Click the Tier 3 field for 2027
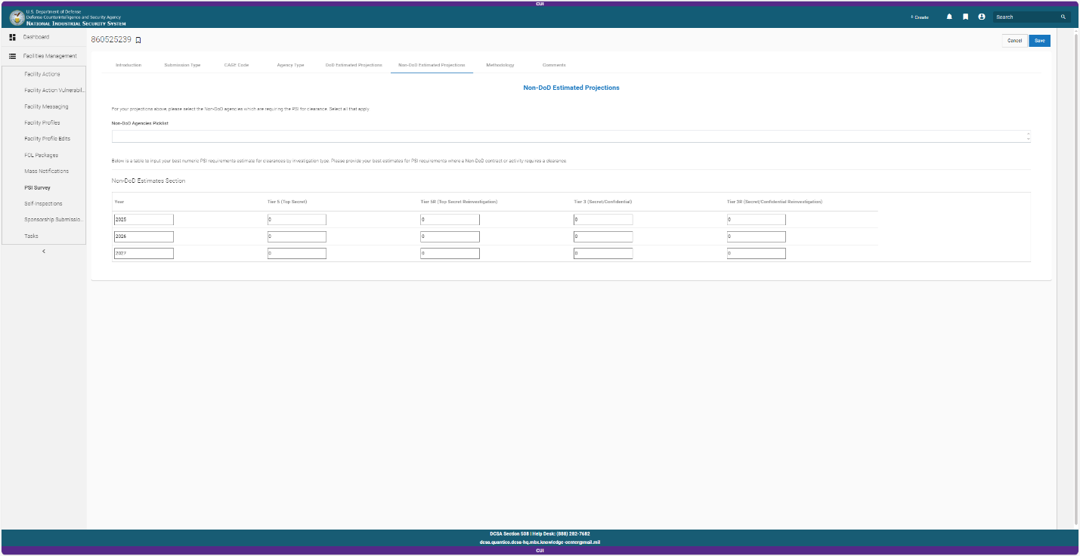Screen dimensions: 1080x556 [x=603, y=254]
